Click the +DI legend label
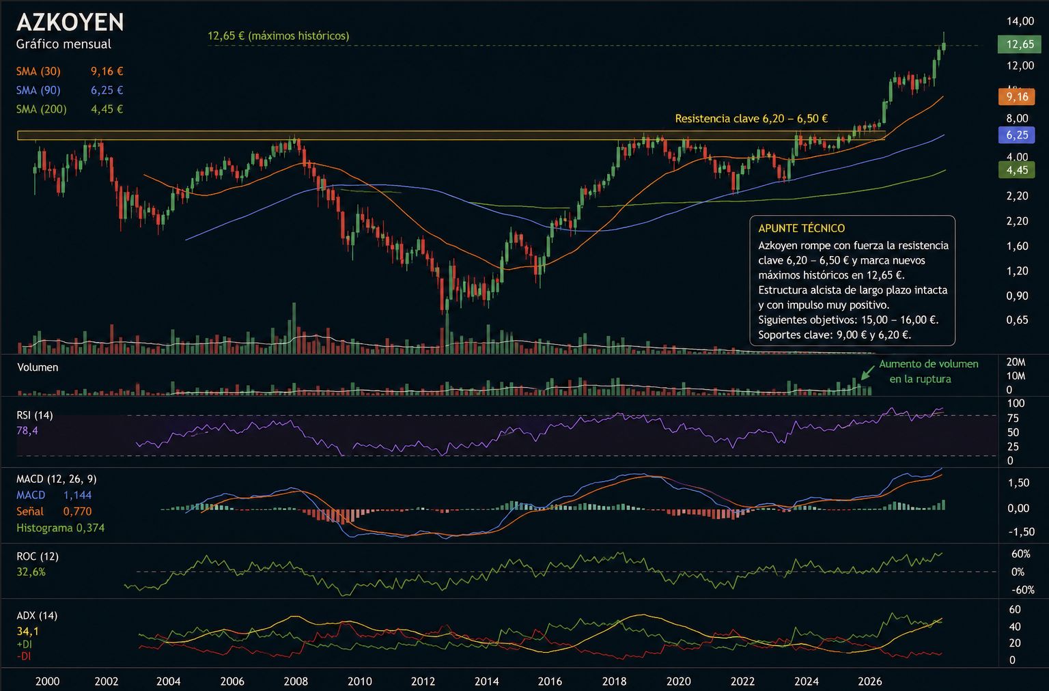1049x691 pixels. click(x=24, y=644)
